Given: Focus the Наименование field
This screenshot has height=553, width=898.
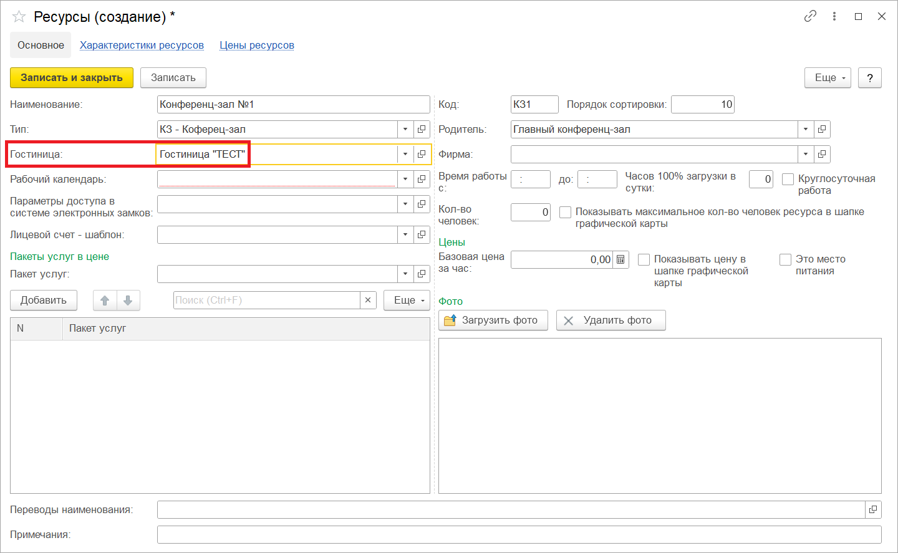Looking at the screenshot, I should coord(294,104).
